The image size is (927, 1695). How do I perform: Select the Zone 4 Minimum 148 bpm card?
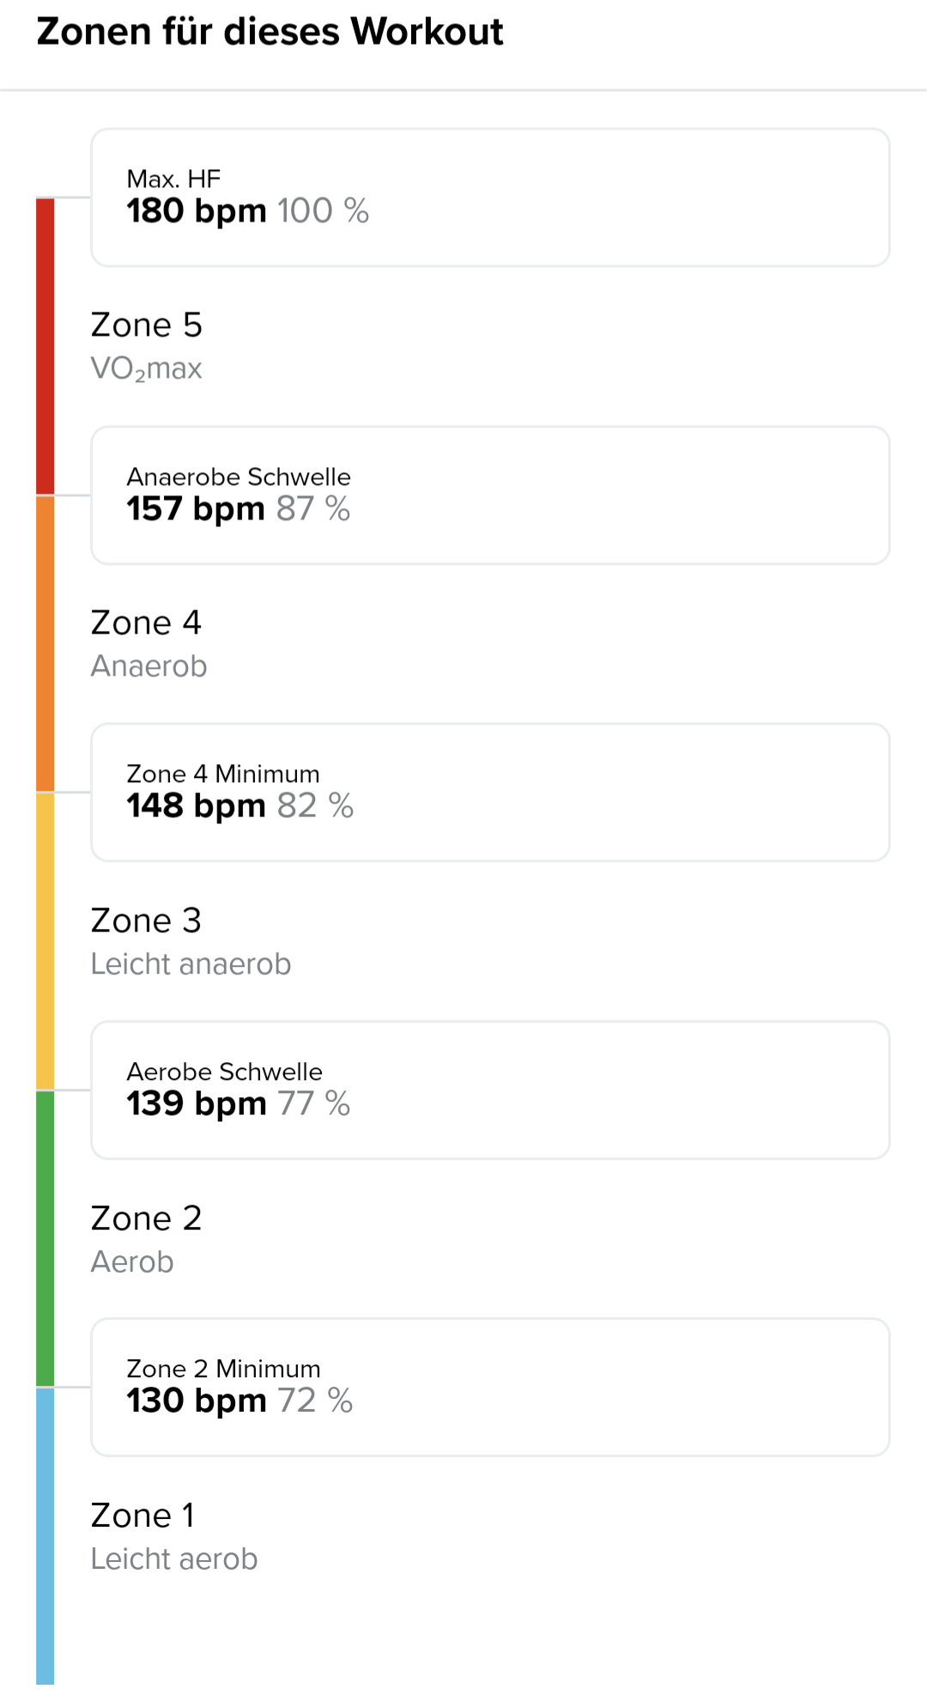click(x=490, y=793)
